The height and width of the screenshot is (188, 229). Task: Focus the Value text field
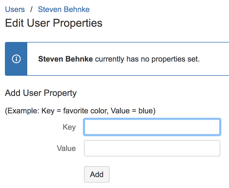click(152, 148)
